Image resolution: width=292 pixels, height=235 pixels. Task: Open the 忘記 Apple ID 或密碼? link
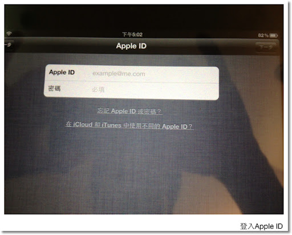pos(129,111)
